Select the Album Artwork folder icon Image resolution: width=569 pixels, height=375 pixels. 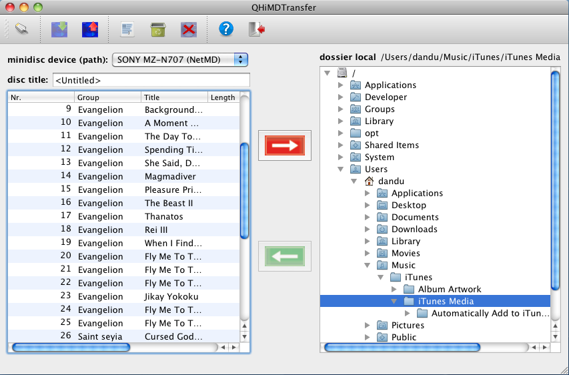[x=409, y=289]
